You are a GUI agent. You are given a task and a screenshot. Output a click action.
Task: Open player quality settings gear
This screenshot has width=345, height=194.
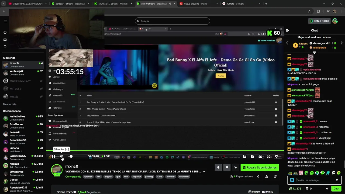click(x=276, y=156)
